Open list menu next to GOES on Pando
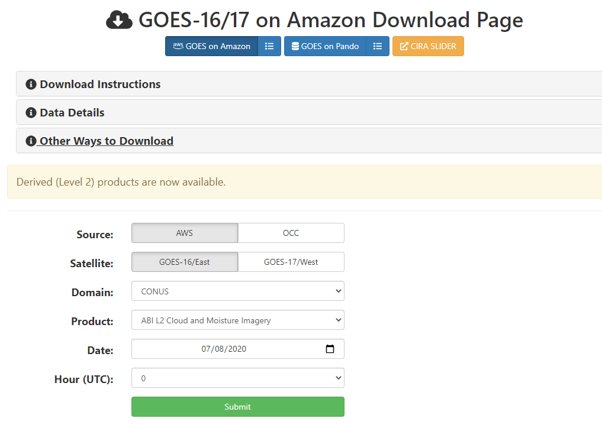Viewport: 602px width, 425px height. (378, 46)
